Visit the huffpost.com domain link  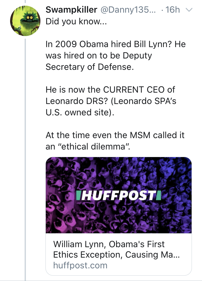coord(80,265)
